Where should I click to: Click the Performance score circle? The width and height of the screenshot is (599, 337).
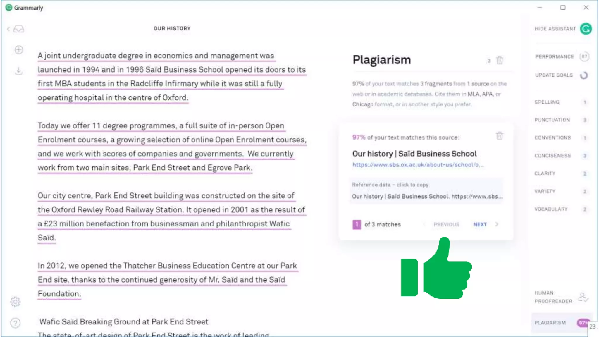584,56
